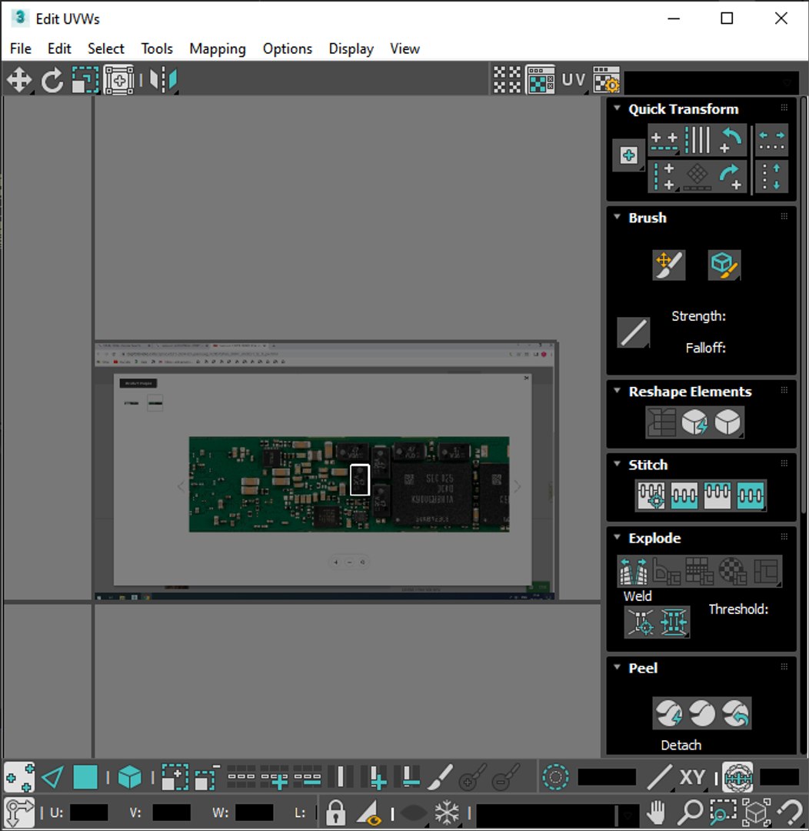Click the Straighten Selection icon
The height and width of the screenshot is (831, 809).
tap(661, 422)
